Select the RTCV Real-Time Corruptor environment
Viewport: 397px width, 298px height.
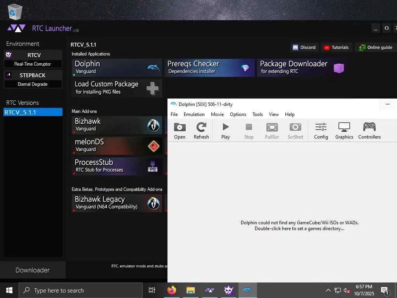33,59
